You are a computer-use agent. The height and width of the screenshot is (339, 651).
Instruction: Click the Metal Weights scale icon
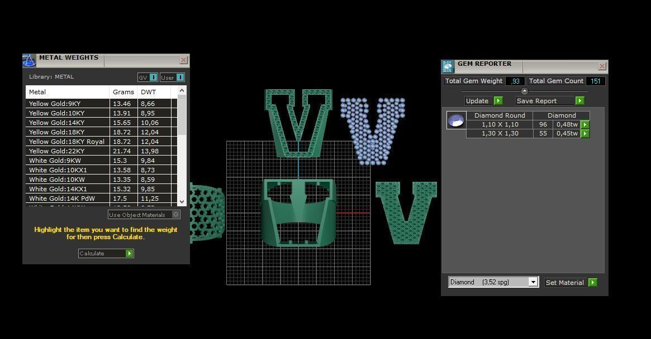pos(28,61)
